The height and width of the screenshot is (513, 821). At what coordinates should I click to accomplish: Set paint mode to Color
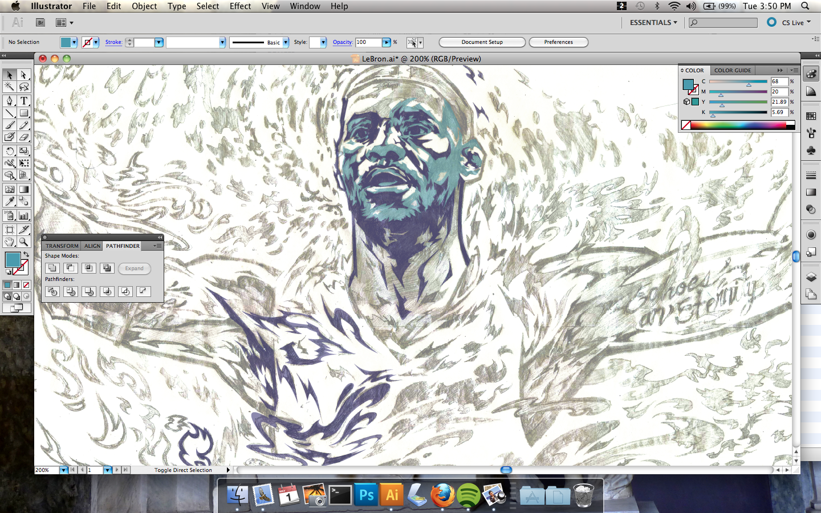click(x=7, y=285)
